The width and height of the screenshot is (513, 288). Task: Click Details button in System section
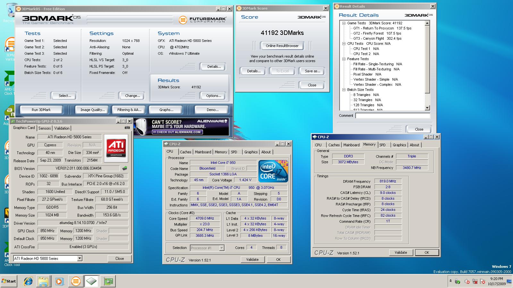[214, 67]
